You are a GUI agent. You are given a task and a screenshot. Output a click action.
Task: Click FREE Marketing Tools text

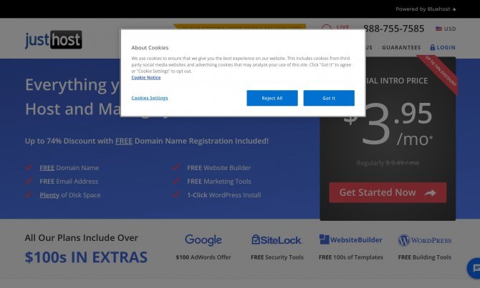[219, 182]
